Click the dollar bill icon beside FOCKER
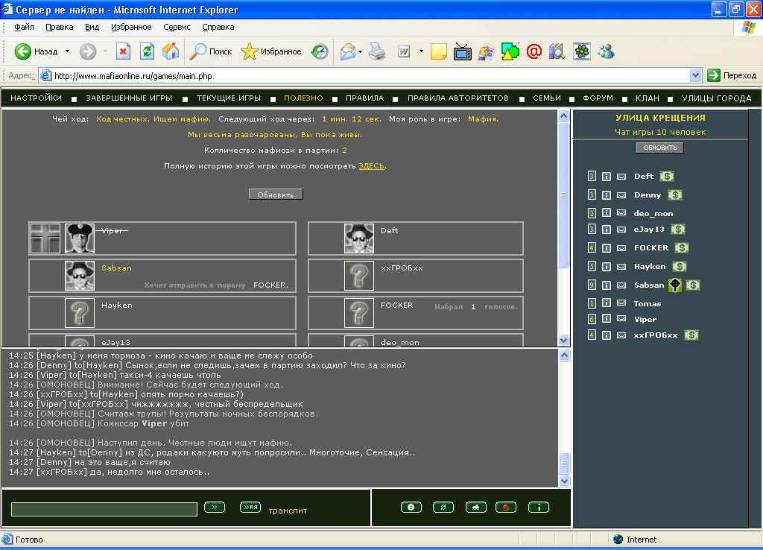Screen dimensions: 763x550 681,247
